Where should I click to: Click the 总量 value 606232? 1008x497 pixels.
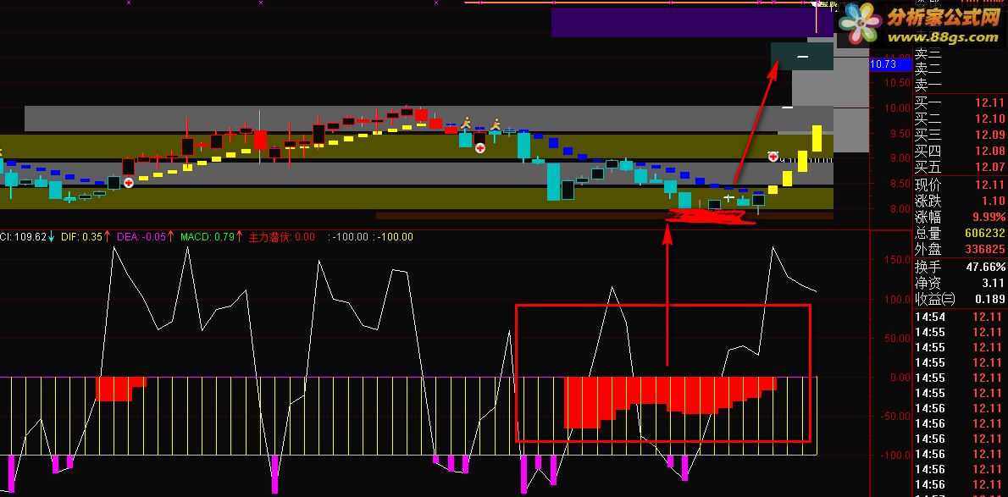(x=985, y=234)
